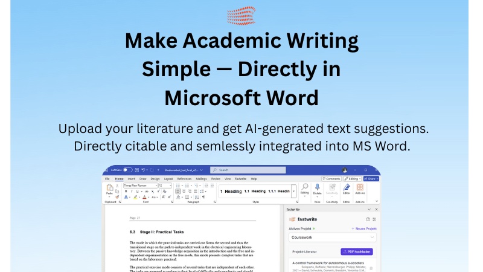This screenshot has height=272, width=483.
Task: Click the Save icon in title bar
Action: coord(137,170)
